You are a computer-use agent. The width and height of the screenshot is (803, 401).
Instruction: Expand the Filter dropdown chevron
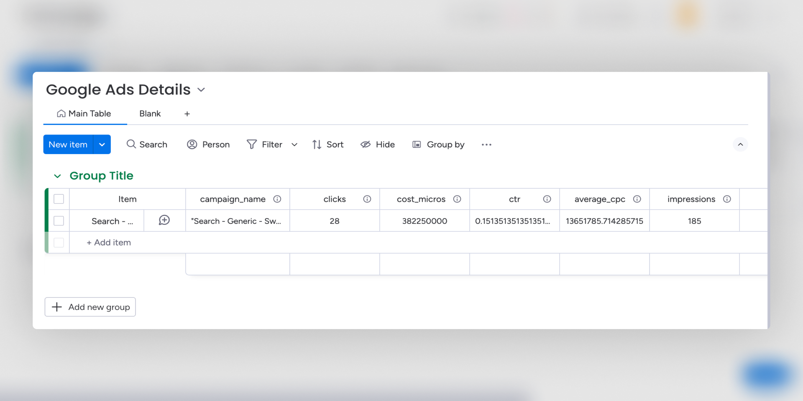pyautogui.click(x=294, y=145)
